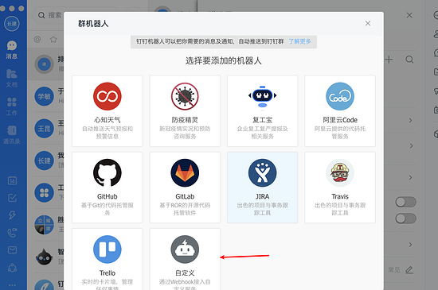
Task: Toggle the lower switch in settings panel
Action: 405,218
